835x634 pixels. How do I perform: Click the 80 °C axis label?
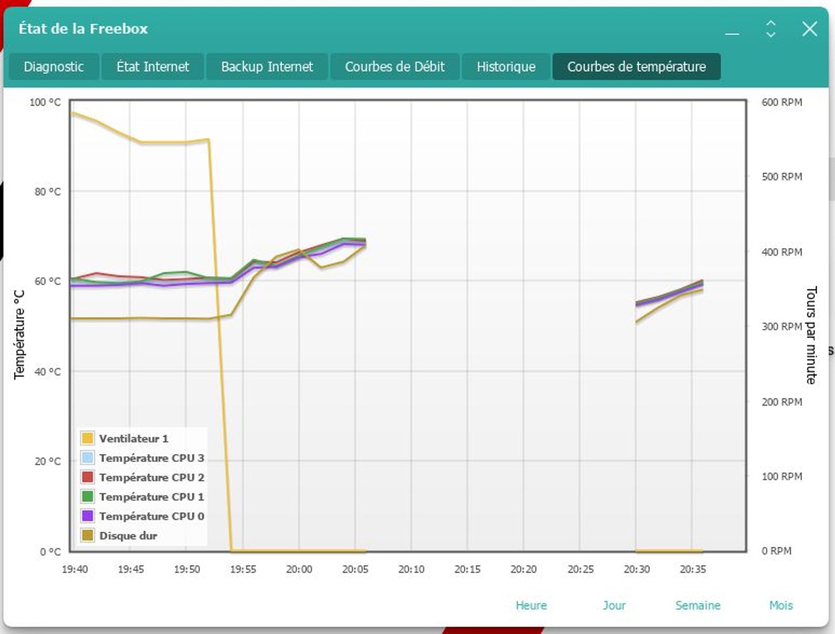click(47, 192)
